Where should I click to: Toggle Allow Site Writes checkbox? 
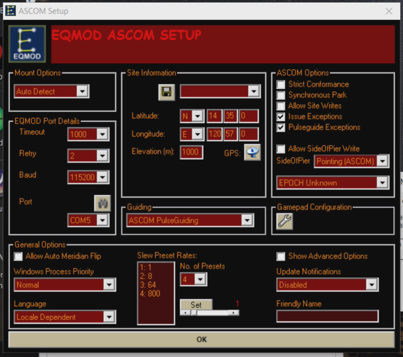pyautogui.click(x=281, y=106)
